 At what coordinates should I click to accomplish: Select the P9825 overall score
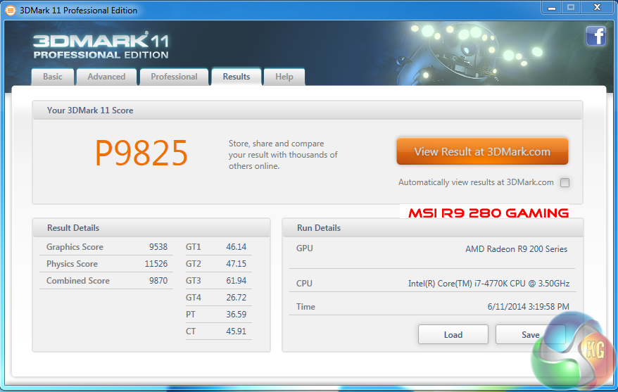point(141,153)
